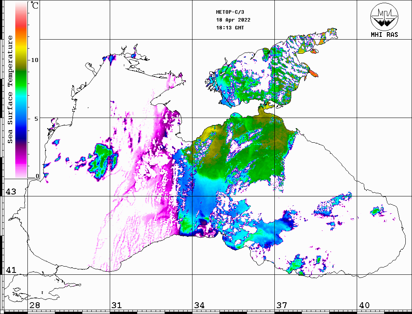Click the '5' tick on color scale

pos(36,119)
